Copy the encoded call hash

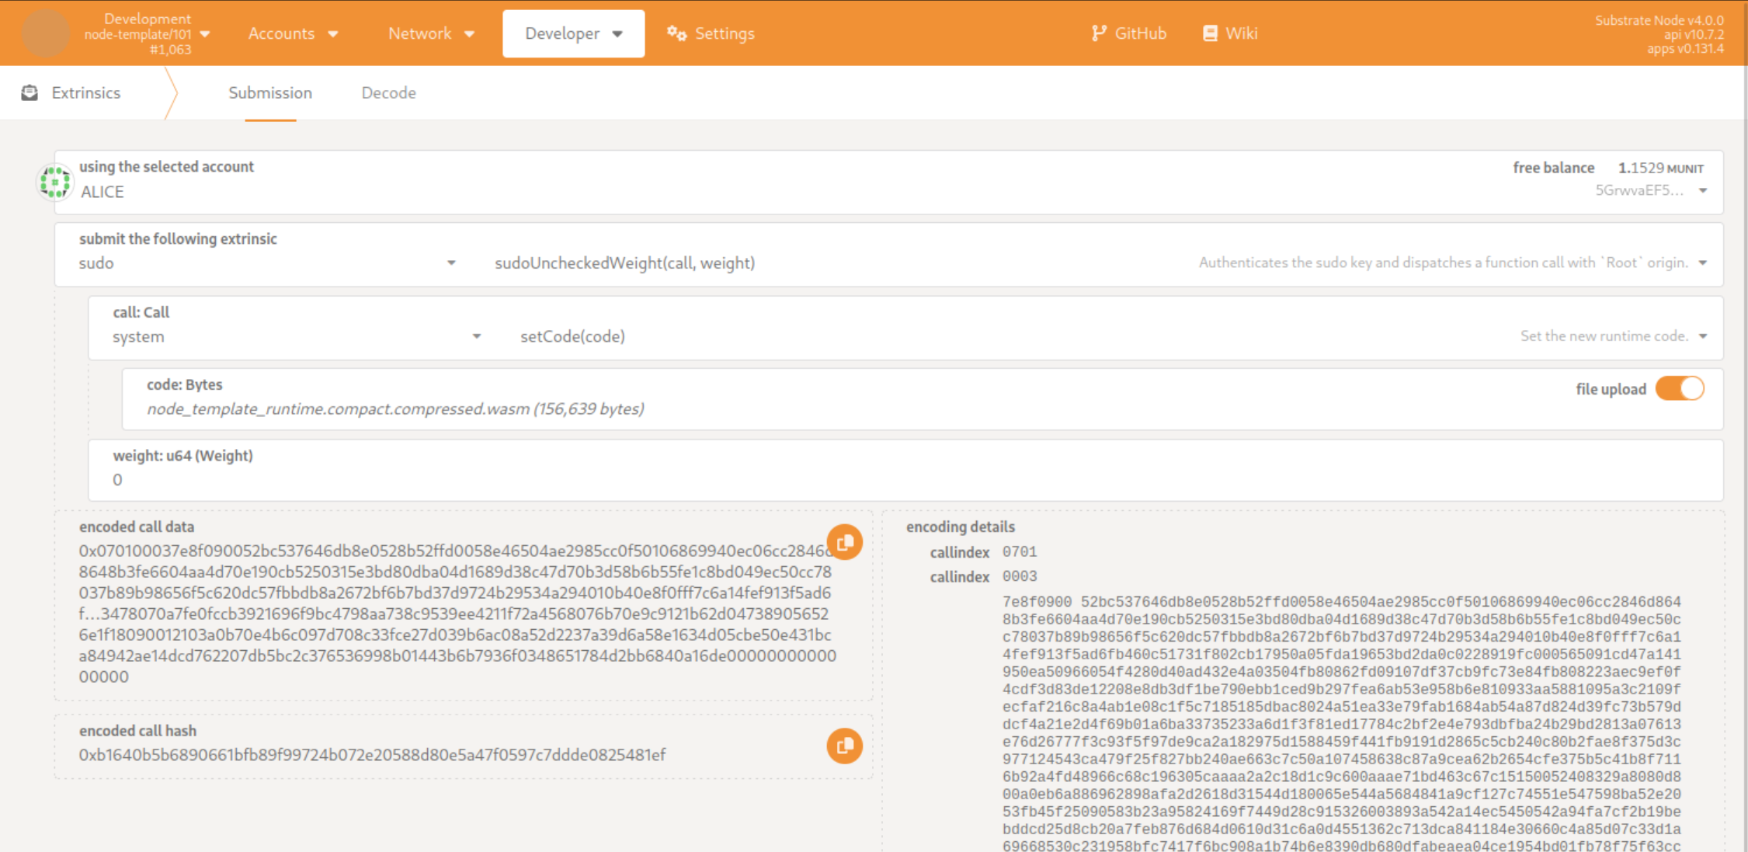pyautogui.click(x=844, y=746)
